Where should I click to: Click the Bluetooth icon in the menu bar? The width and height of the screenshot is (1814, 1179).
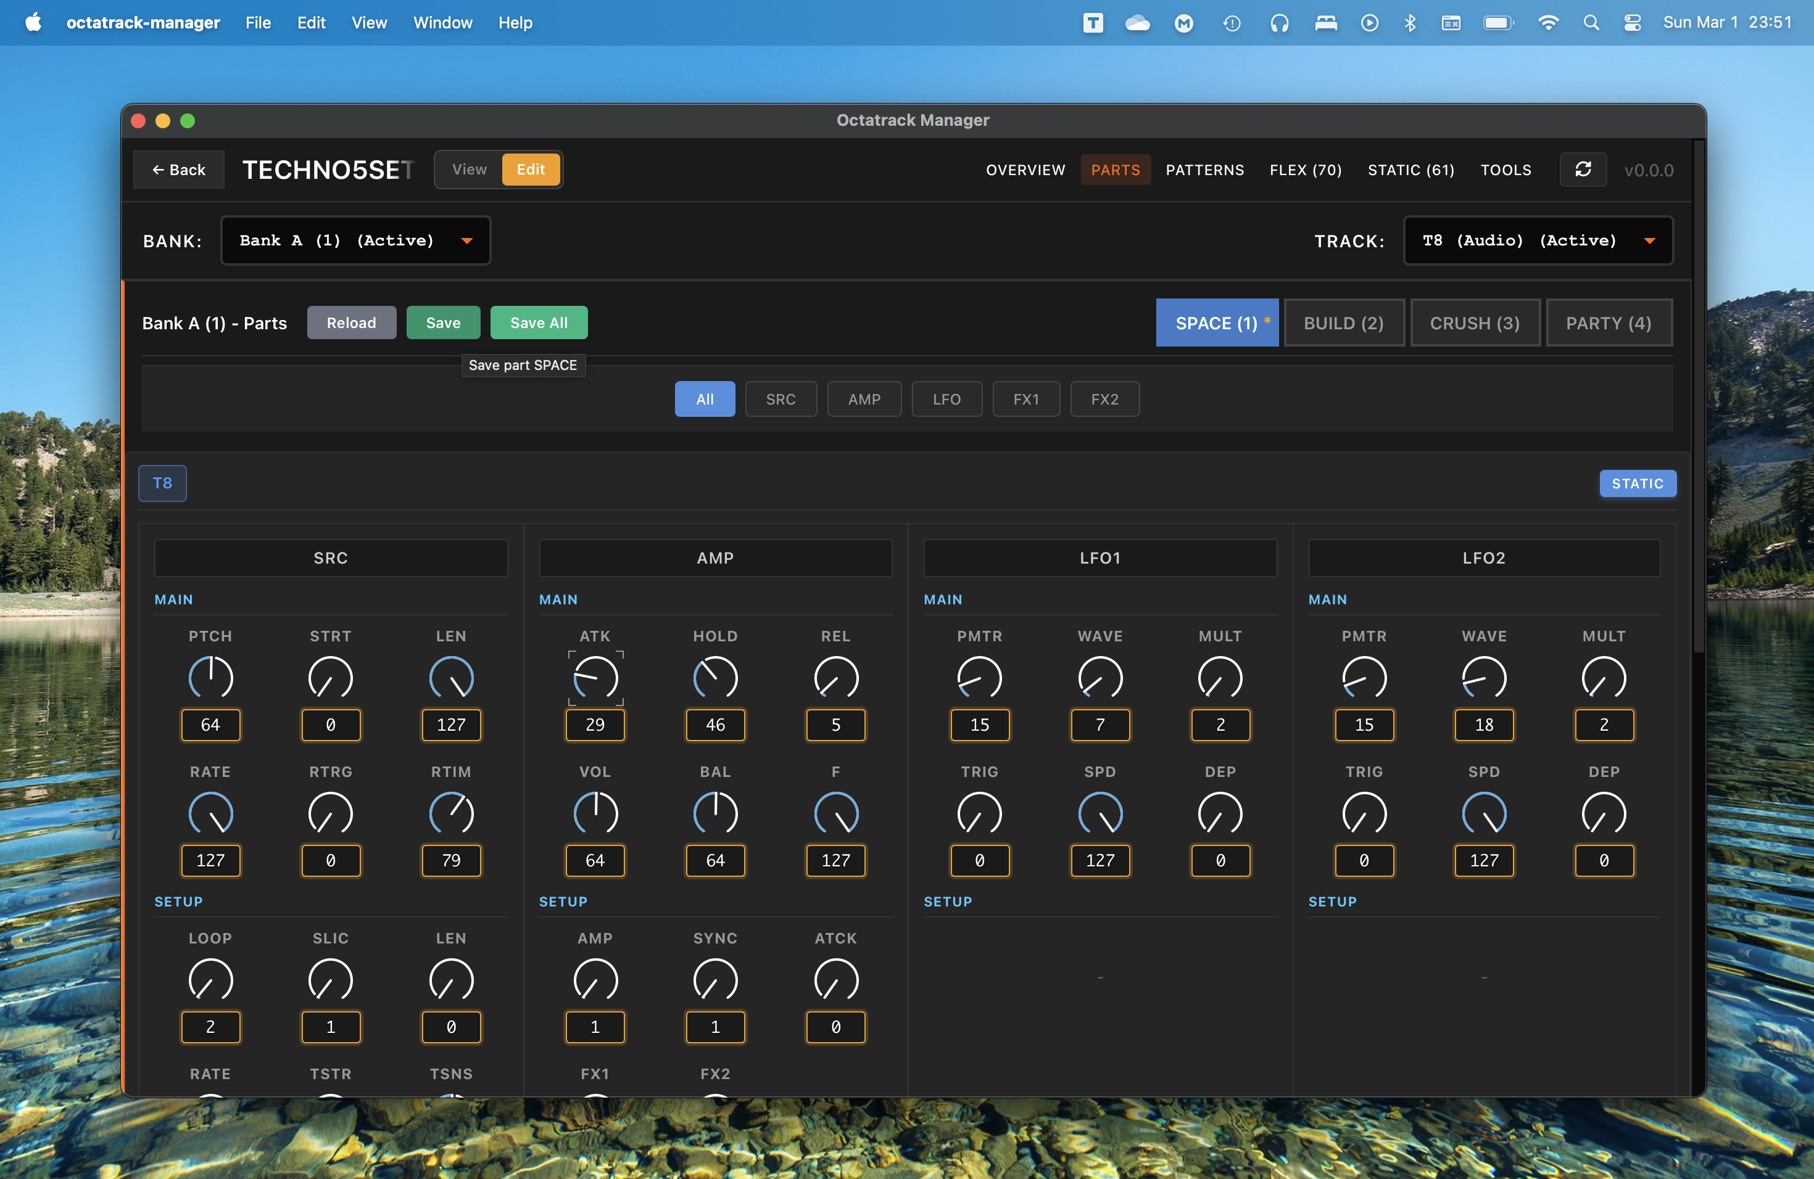tap(1409, 22)
